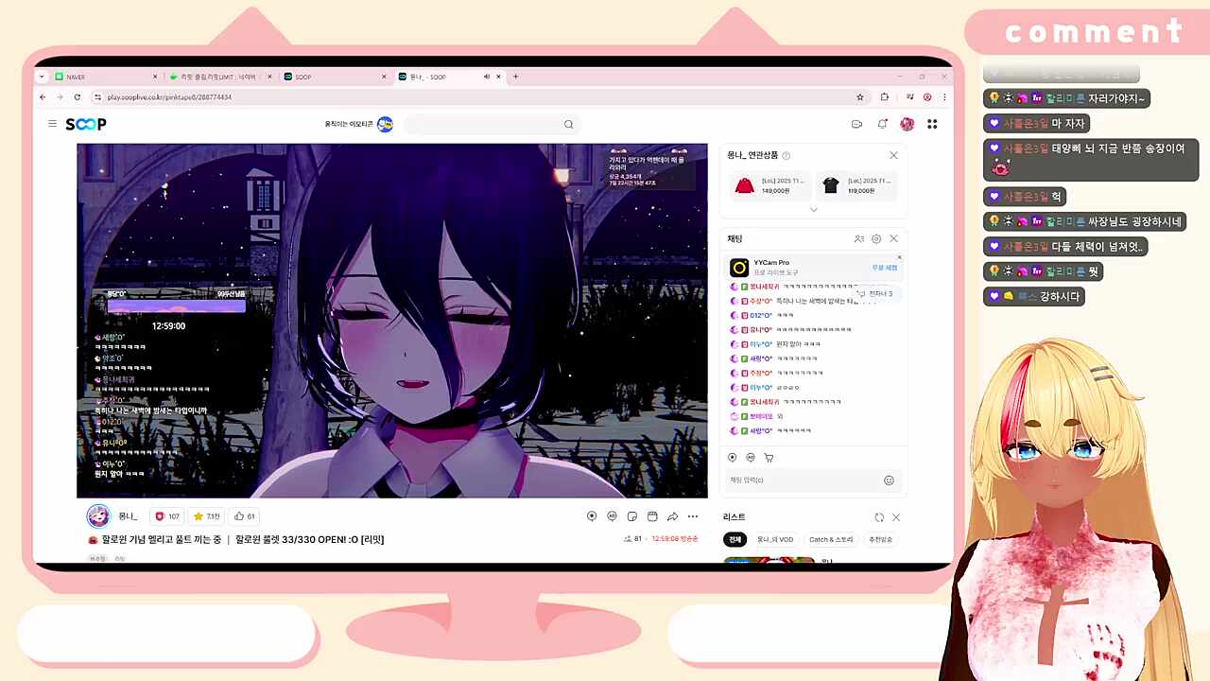
Task: Select the Catch & 스토리 tab
Action: point(831,540)
